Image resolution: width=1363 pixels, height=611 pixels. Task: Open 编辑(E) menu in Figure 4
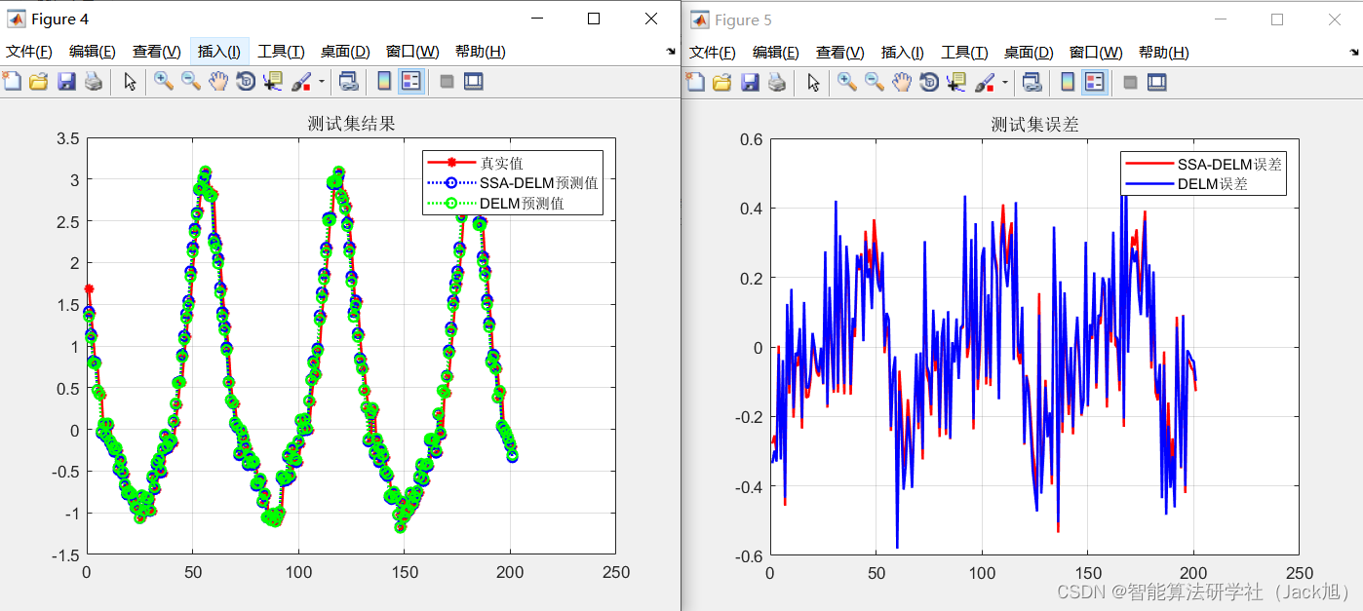(x=93, y=52)
